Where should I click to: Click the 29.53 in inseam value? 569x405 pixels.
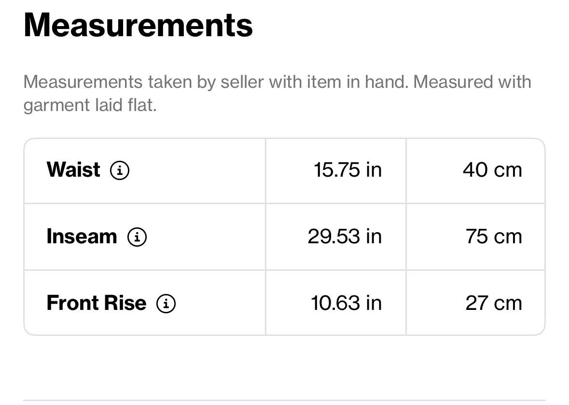coord(345,237)
